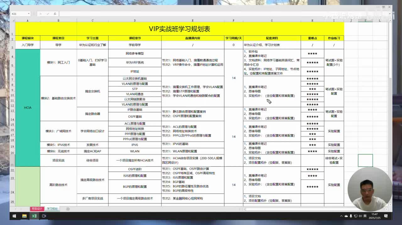
Task: Click the cell 高阶路由技术
Action: pyautogui.click(x=58, y=185)
